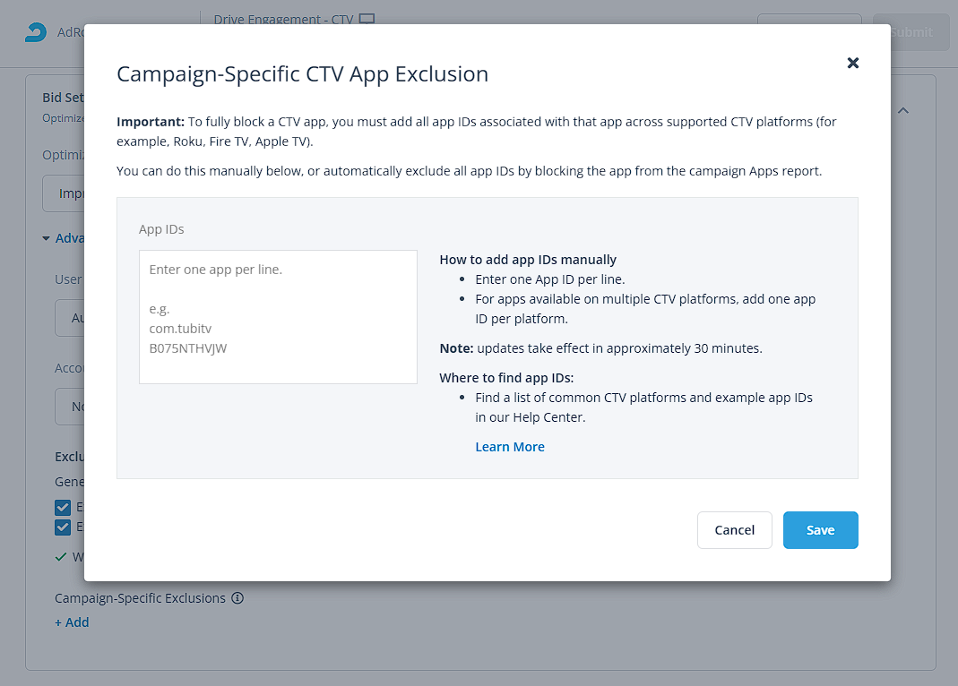
Task: Collapse the Advanced section triangle
Action: point(46,238)
